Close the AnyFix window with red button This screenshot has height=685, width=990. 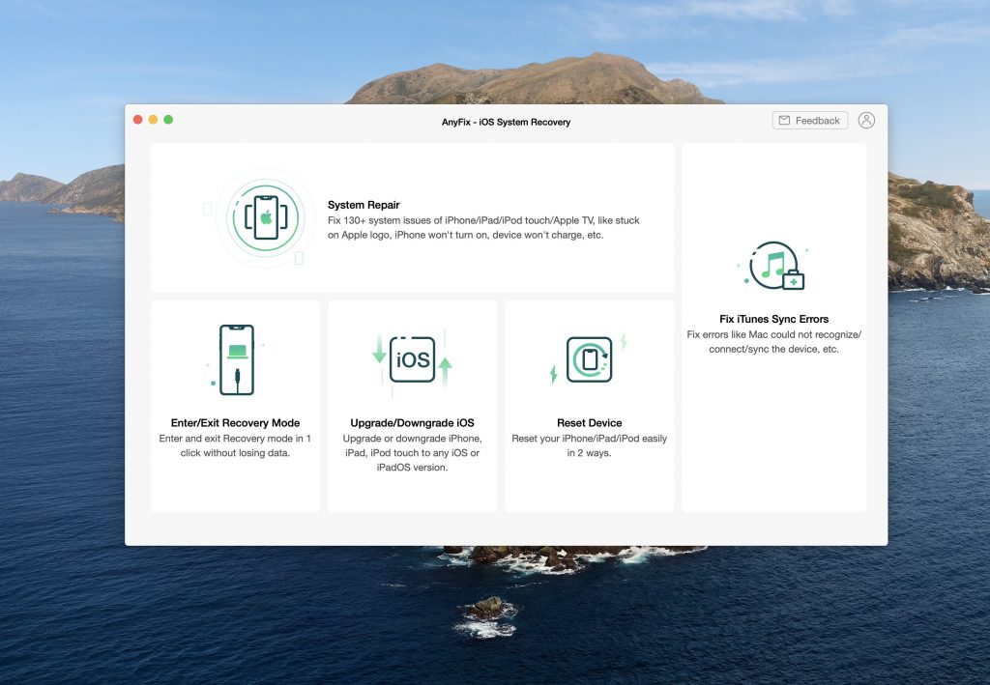click(137, 120)
